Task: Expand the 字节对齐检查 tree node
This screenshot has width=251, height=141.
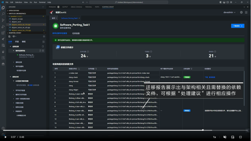Action: [x=13, y=90]
